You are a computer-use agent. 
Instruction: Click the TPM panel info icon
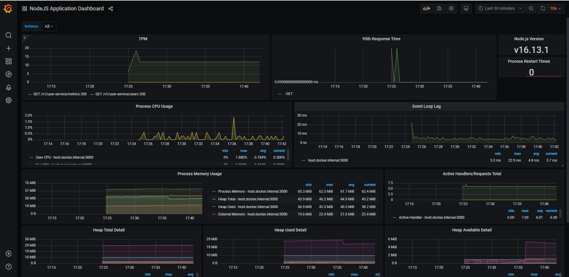click(25, 38)
